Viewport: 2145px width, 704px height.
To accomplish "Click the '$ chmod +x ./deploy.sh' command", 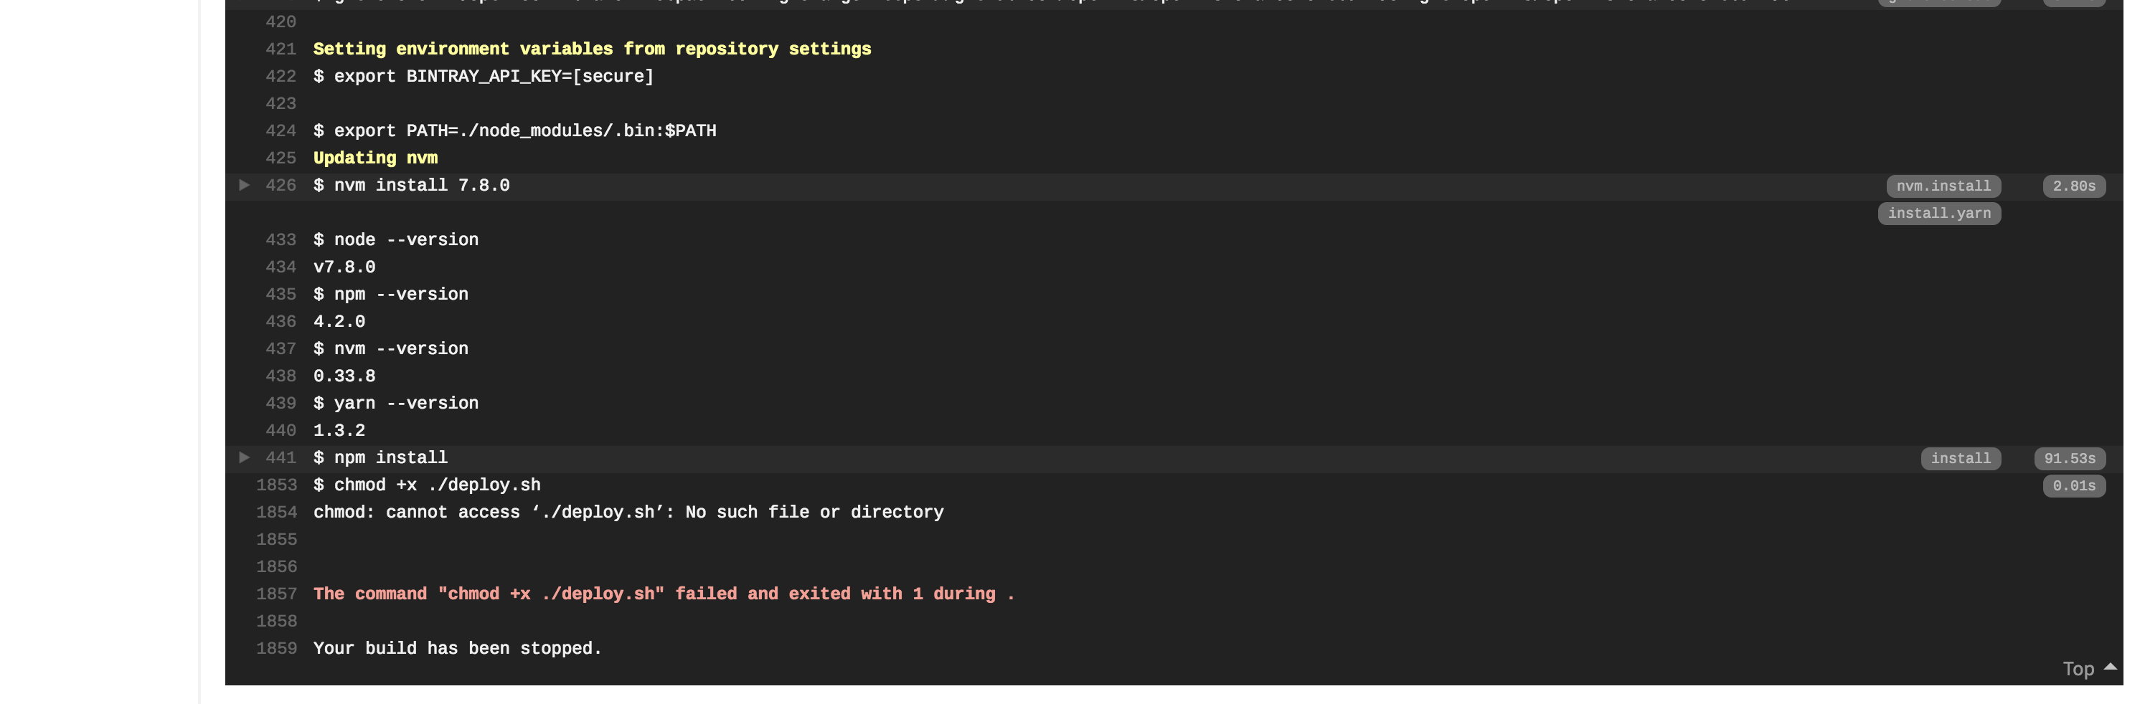I will click(x=427, y=485).
